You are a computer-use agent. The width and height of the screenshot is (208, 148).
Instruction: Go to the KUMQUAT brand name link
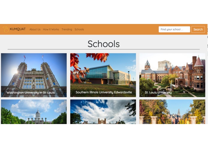(18, 29)
